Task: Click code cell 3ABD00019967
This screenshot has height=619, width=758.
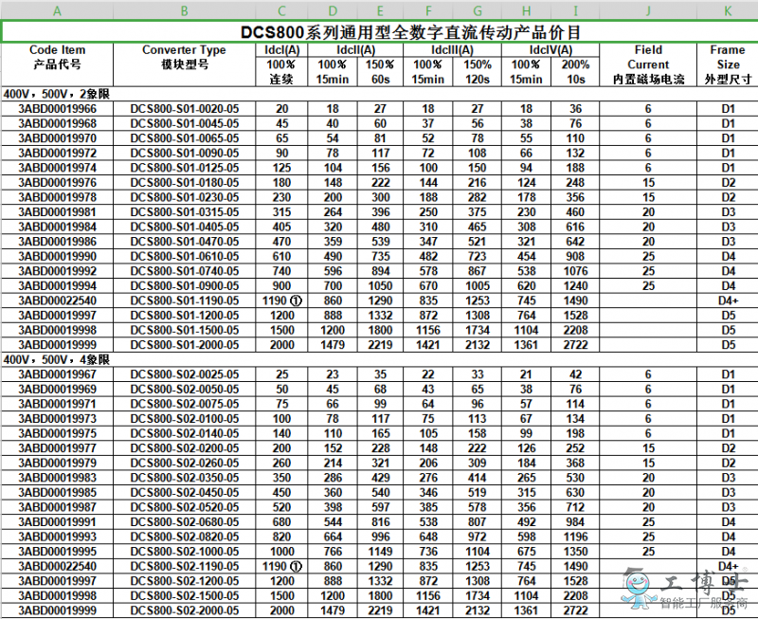Action: (x=57, y=374)
